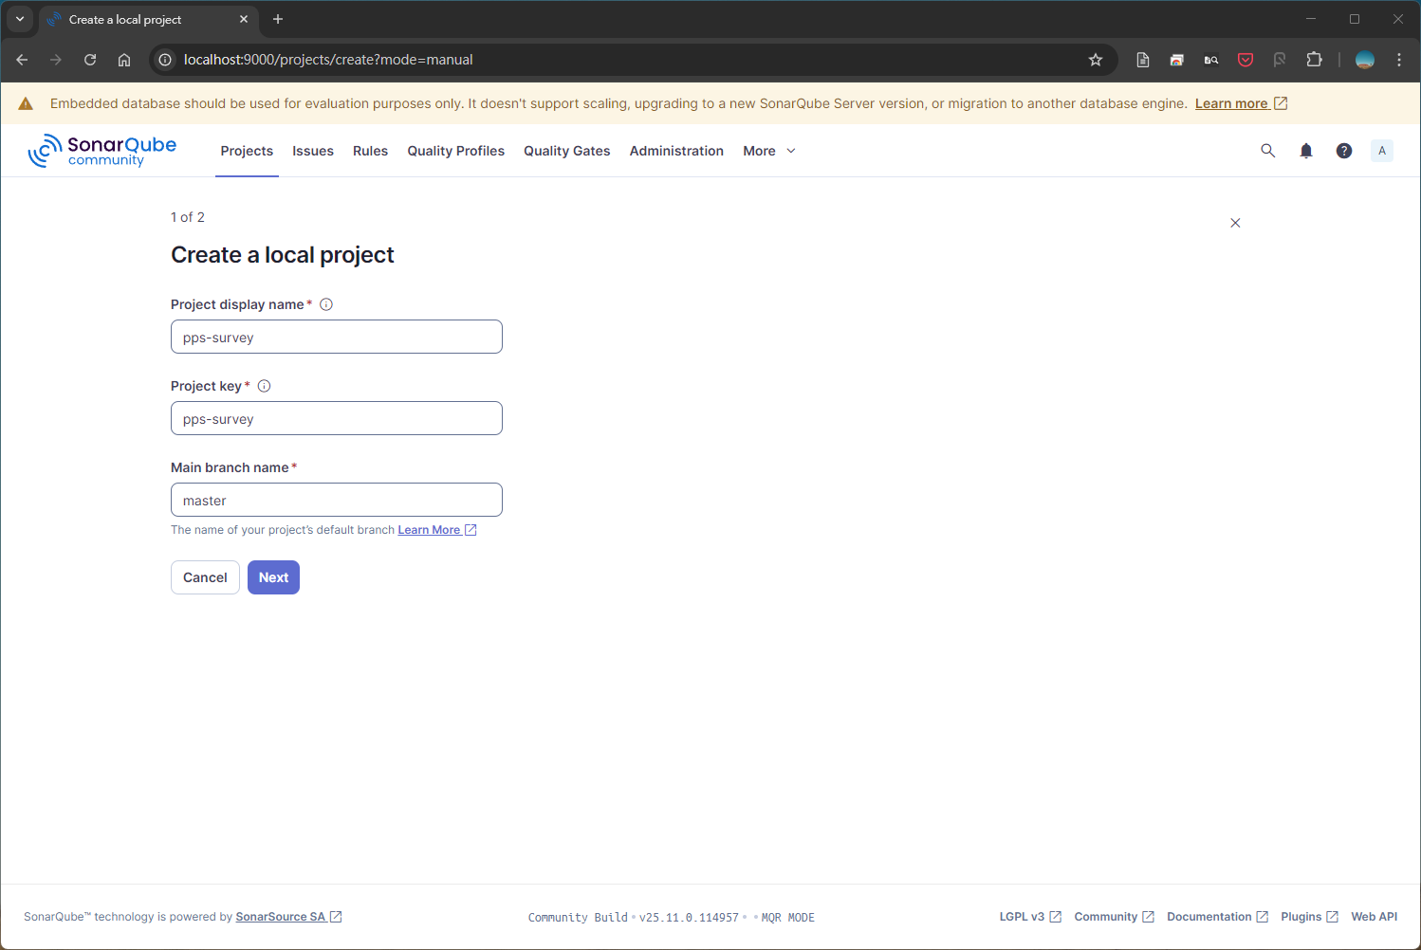Screen dimensions: 1421x950
Task: Open the user account avatar
Action: [x=1382, y=151]
